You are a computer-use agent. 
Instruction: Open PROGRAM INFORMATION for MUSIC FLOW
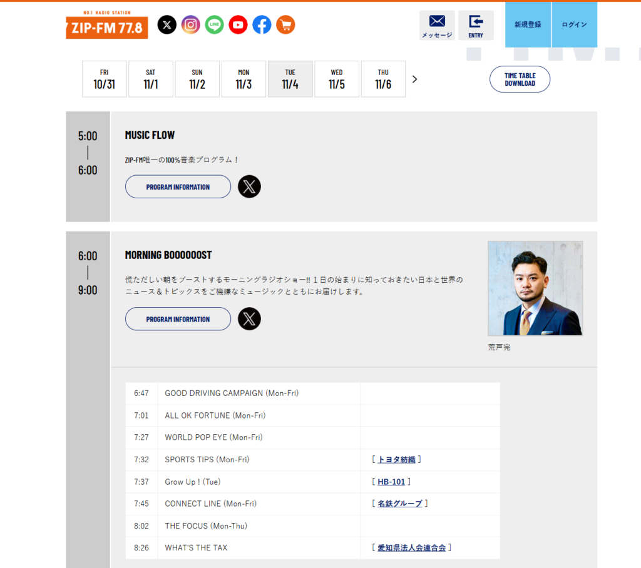(x=178, y=186)
